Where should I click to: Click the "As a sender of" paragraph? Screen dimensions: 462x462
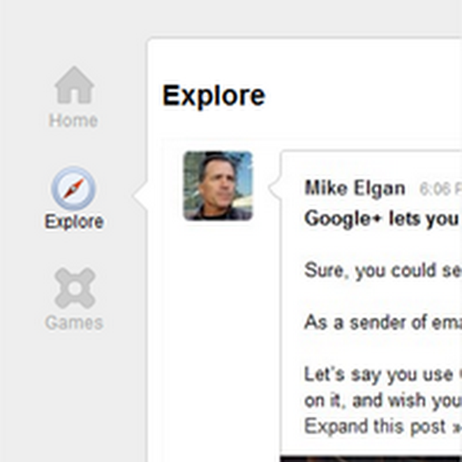click(382, 322)
